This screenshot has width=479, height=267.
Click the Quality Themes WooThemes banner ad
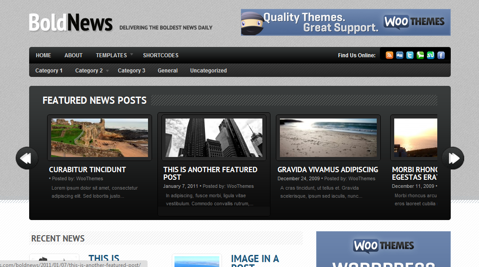(345, 22)
